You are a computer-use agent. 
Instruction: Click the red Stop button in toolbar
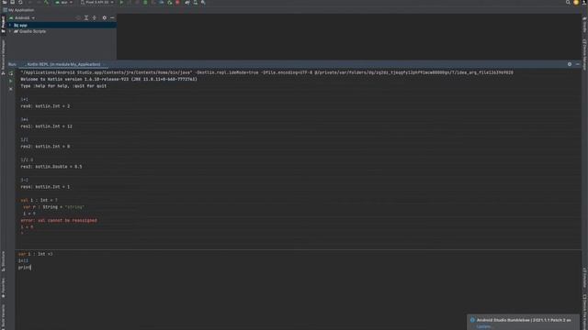click(177, 2)
